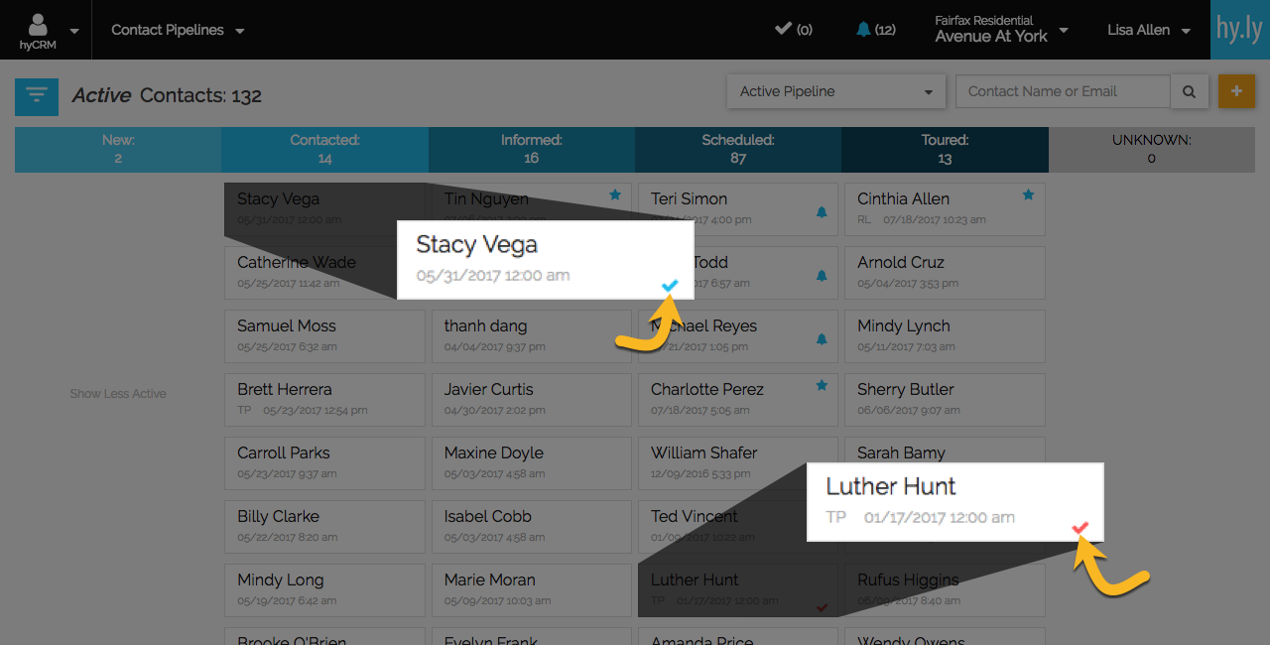The height and width of the screenshot is (645, 1270).
Task: Open Marie Moran contact card
Action: (x=532, y=589)
